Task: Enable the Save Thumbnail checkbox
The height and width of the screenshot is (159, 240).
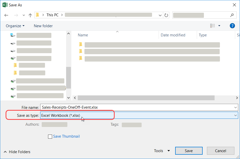Action: tap(50, 137)
